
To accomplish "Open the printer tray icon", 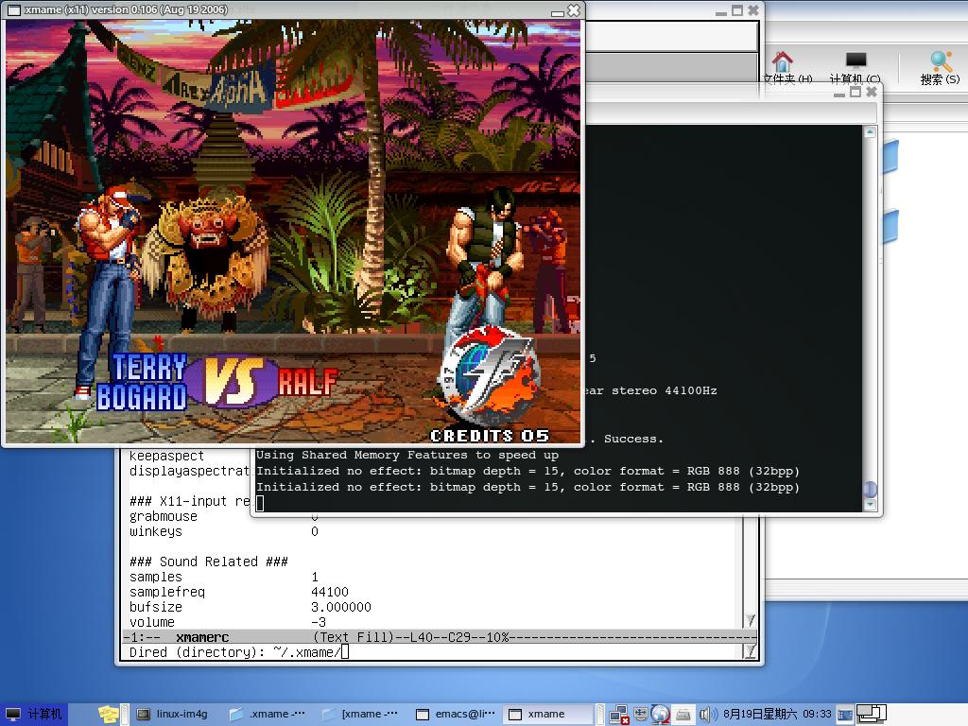I will pos(683,715).
